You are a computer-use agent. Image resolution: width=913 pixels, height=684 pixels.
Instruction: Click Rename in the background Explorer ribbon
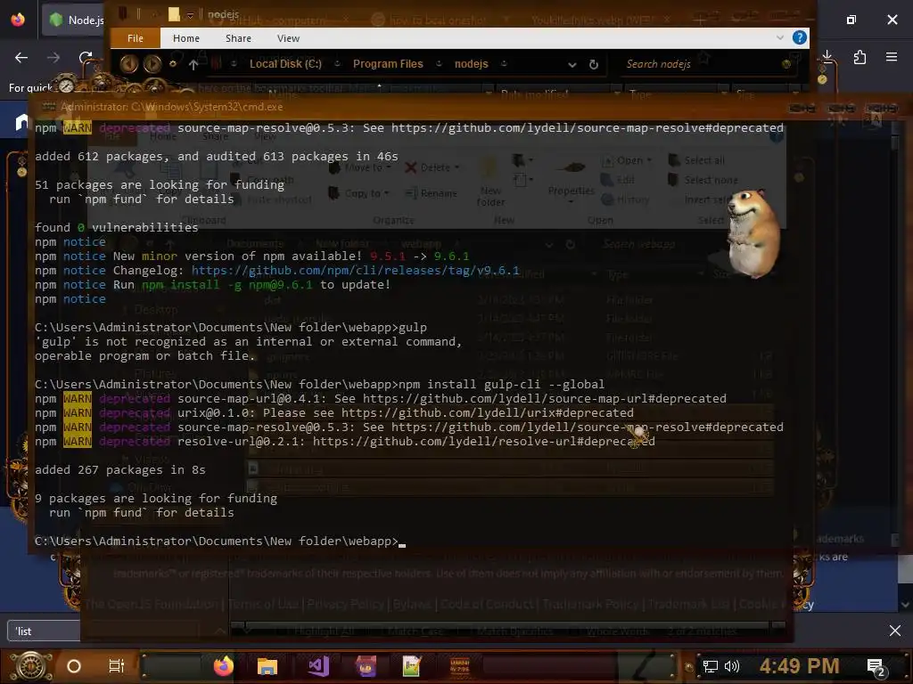pos(432,193)
